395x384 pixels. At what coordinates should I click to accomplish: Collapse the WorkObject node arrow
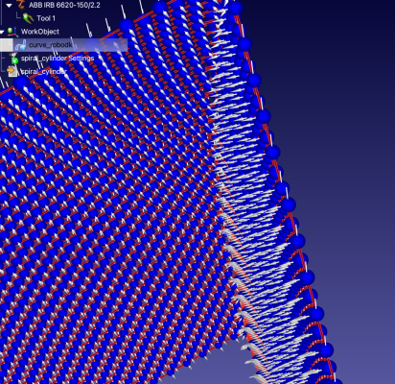coord(2,32)
